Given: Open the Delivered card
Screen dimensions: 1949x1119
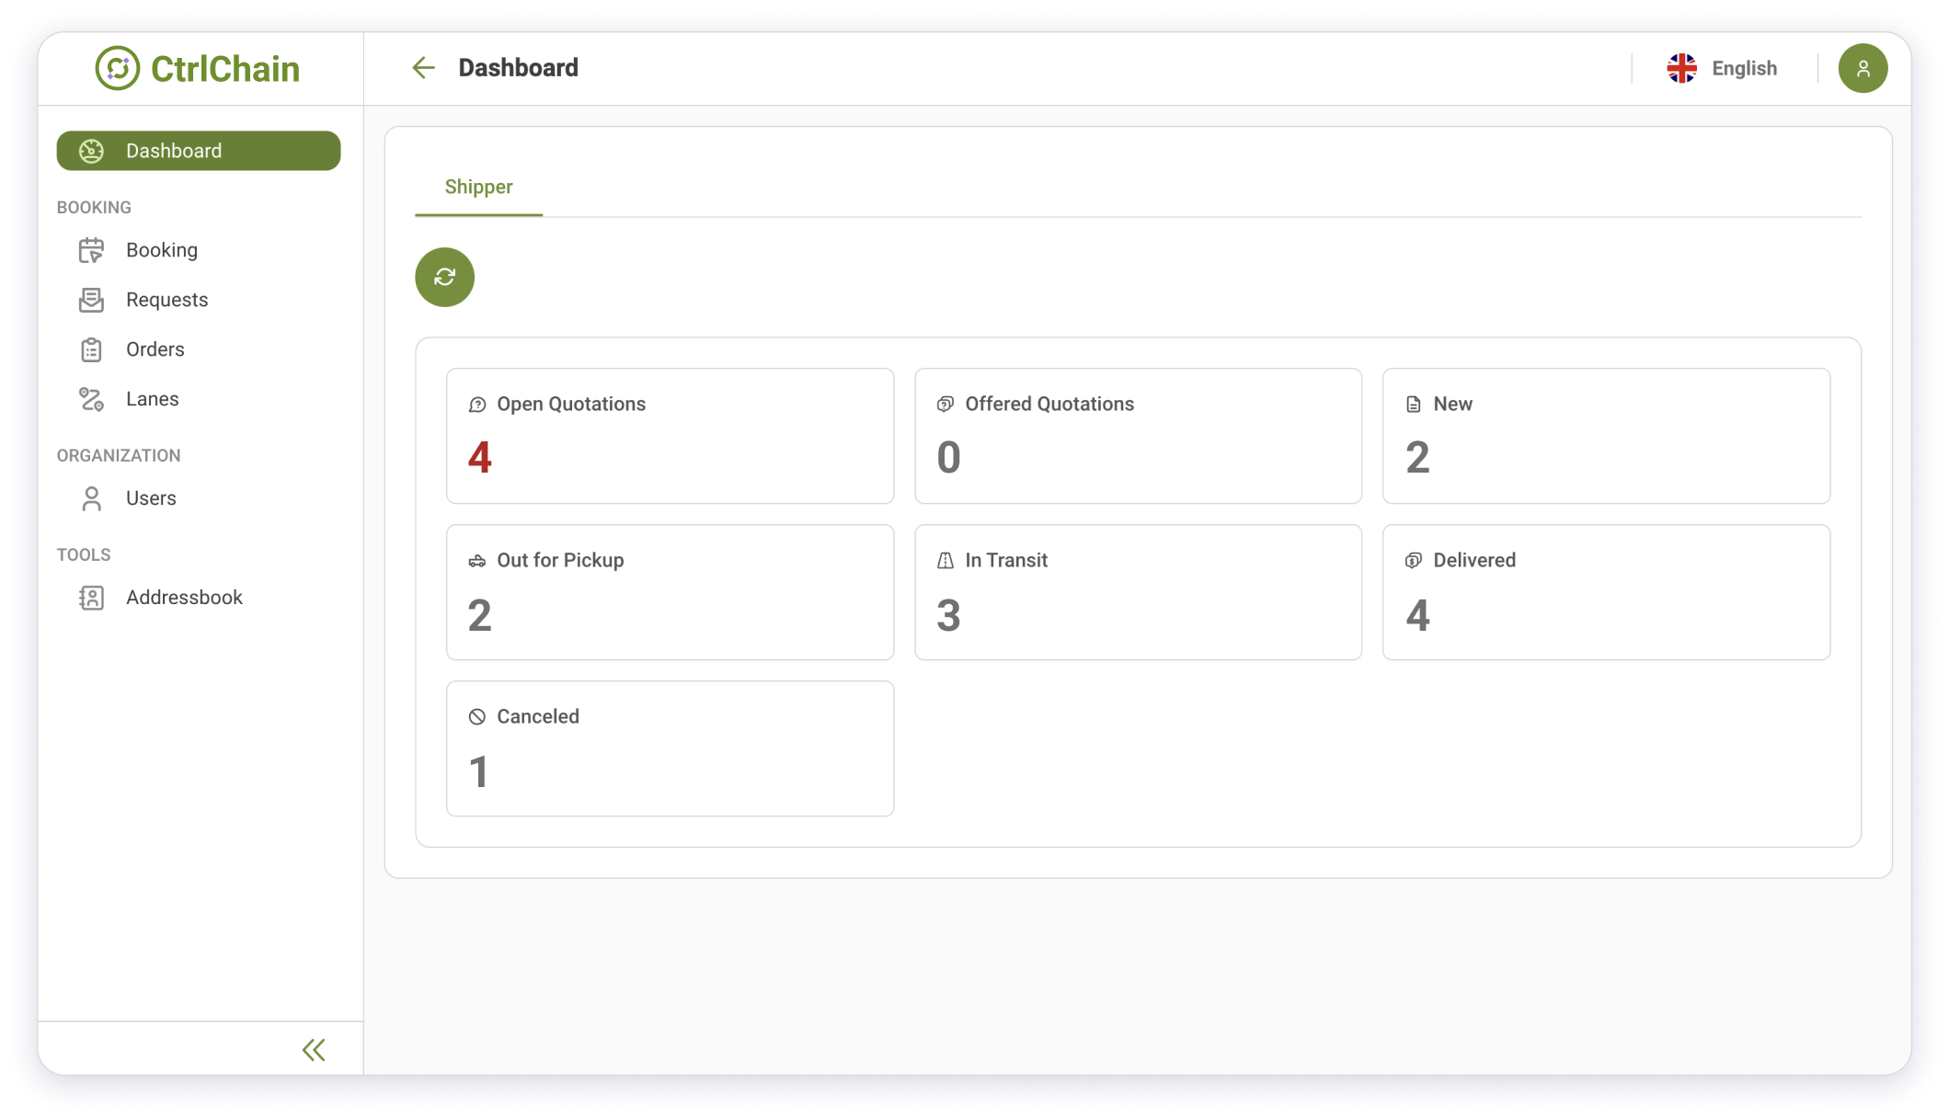Looking at the screenshot, I should click(x=1606, y=592).
